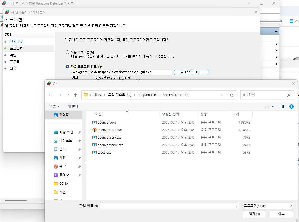Click pin icon next to 사진
Viewport: 299px width, 222px height.
pyautogui.click(x=80, y=158)
